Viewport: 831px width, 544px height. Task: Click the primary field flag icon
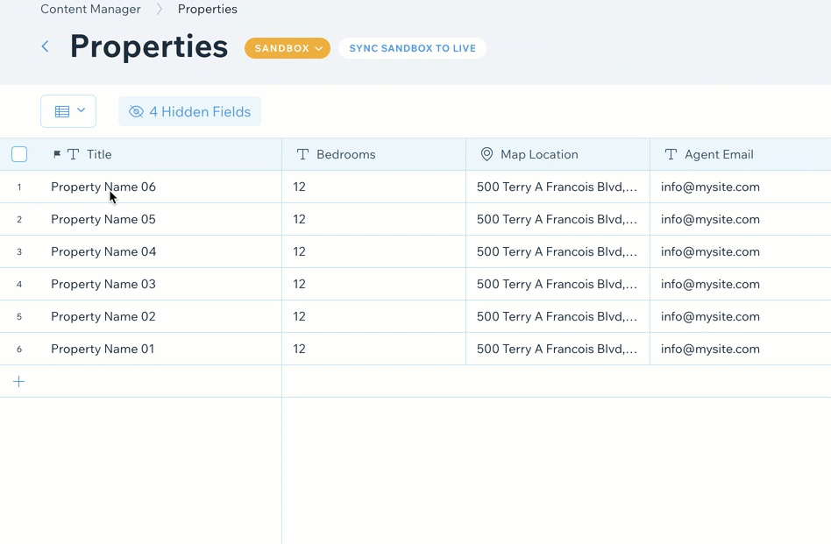pyautogui.click(x=57, y=155)
